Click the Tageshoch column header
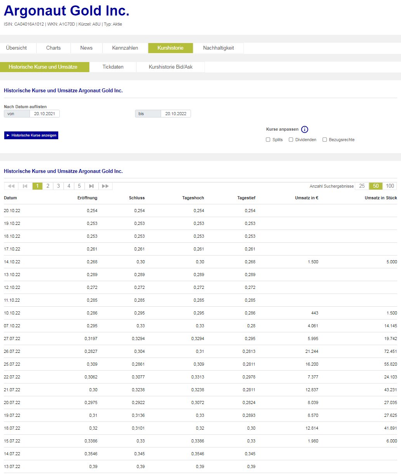The height and width of the screenshot is (475, 401). pos(193,198)
